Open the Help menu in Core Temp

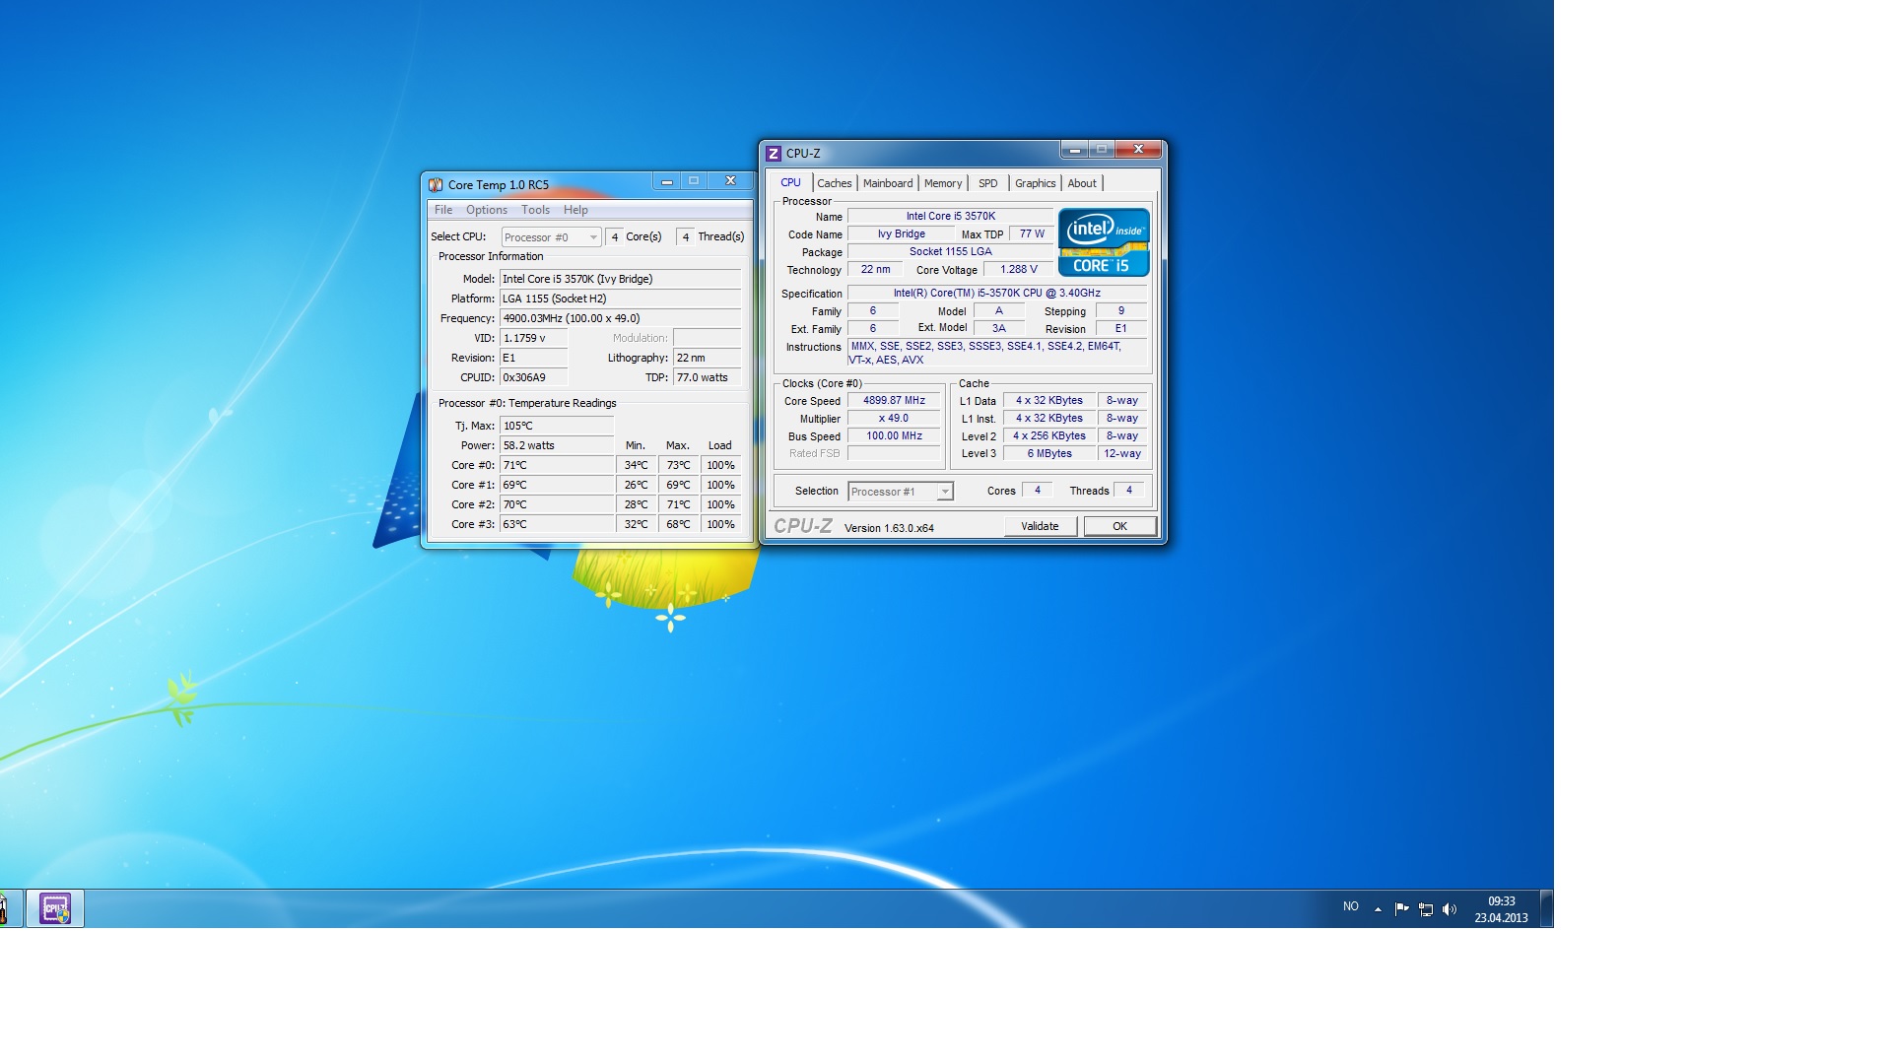pyautogui.click(x=575, y=210)
